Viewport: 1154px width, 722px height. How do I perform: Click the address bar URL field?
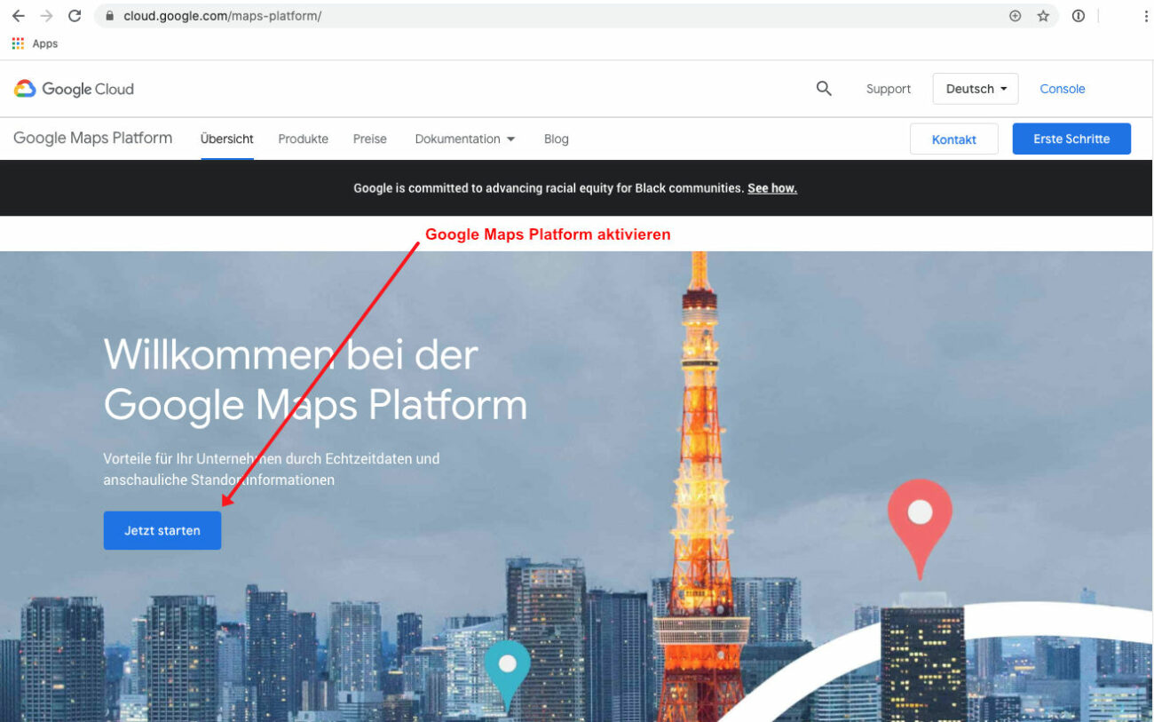pyautogui.click(x=575, y=16)
